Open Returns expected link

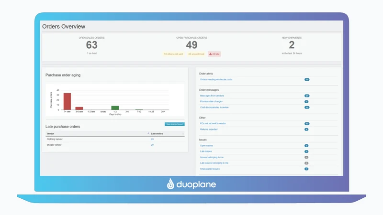coord(209,129)
